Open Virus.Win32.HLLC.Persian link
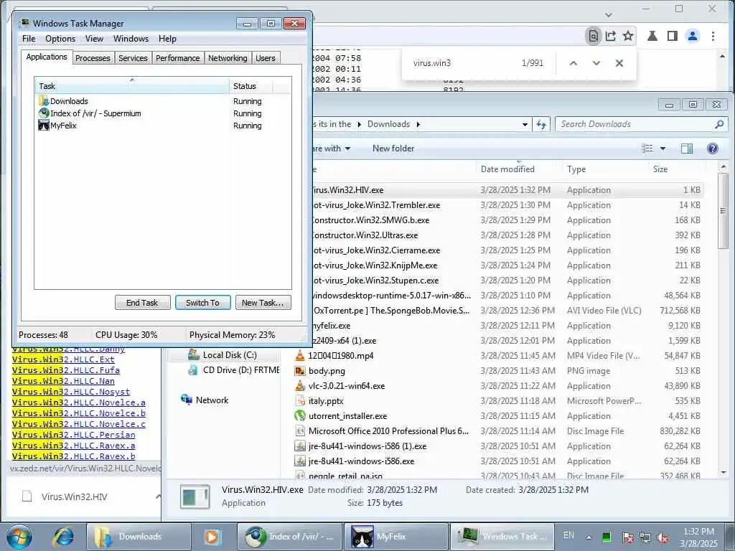The height and width of the screenshot is (551, 735). coord(74,435)
